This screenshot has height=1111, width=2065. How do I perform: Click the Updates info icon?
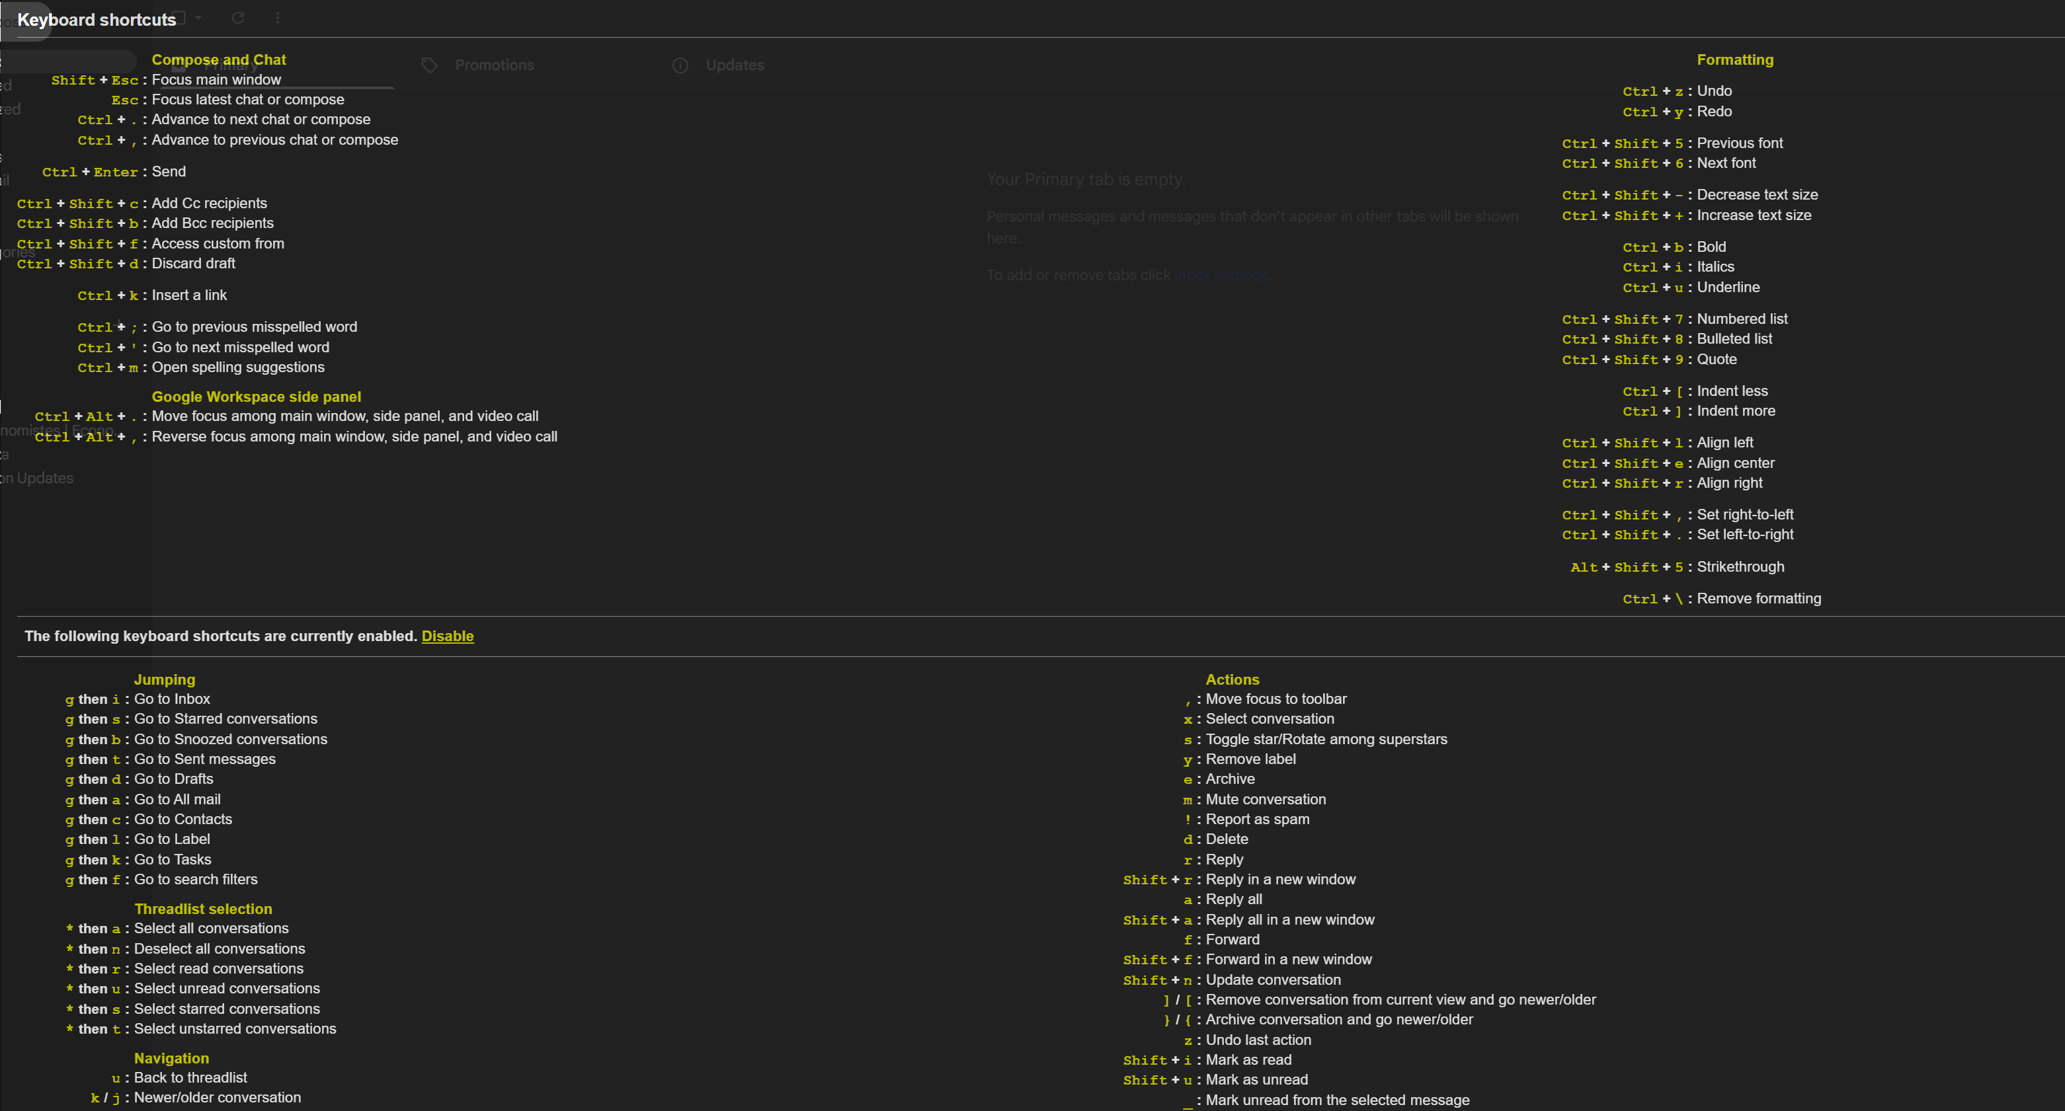point(680,65)
